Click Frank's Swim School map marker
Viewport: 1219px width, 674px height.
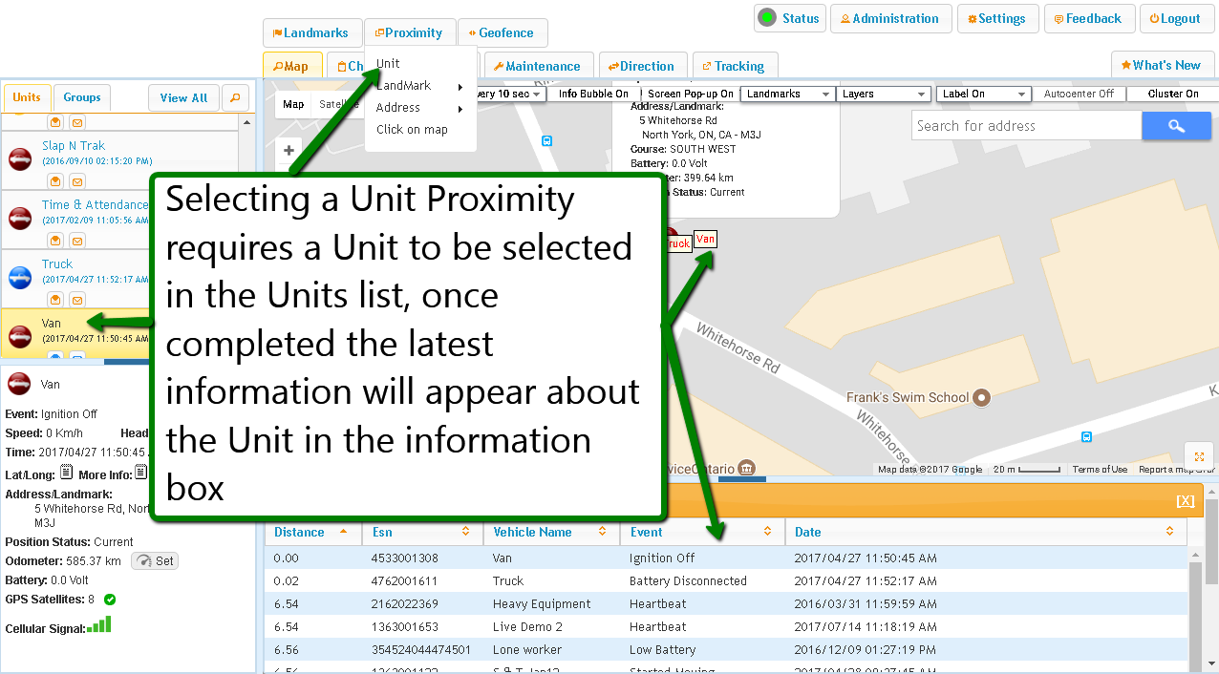981,397
